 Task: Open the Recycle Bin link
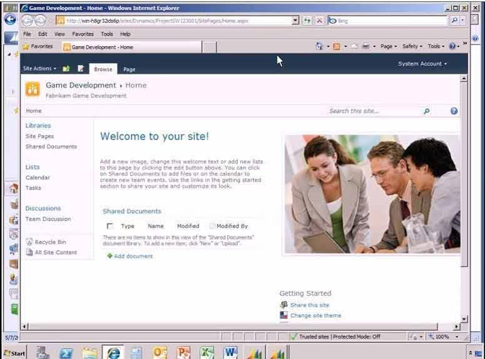tap(50, 242)
